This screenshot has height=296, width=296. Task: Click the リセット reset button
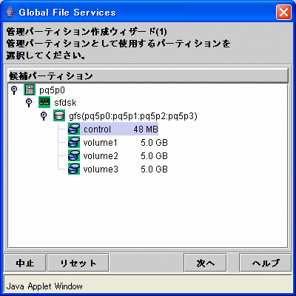coord(78,263)
